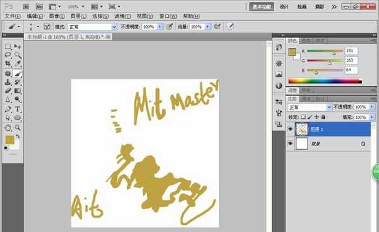
Task: Hide layer 1 using eye icon
Action: (290, 129)
